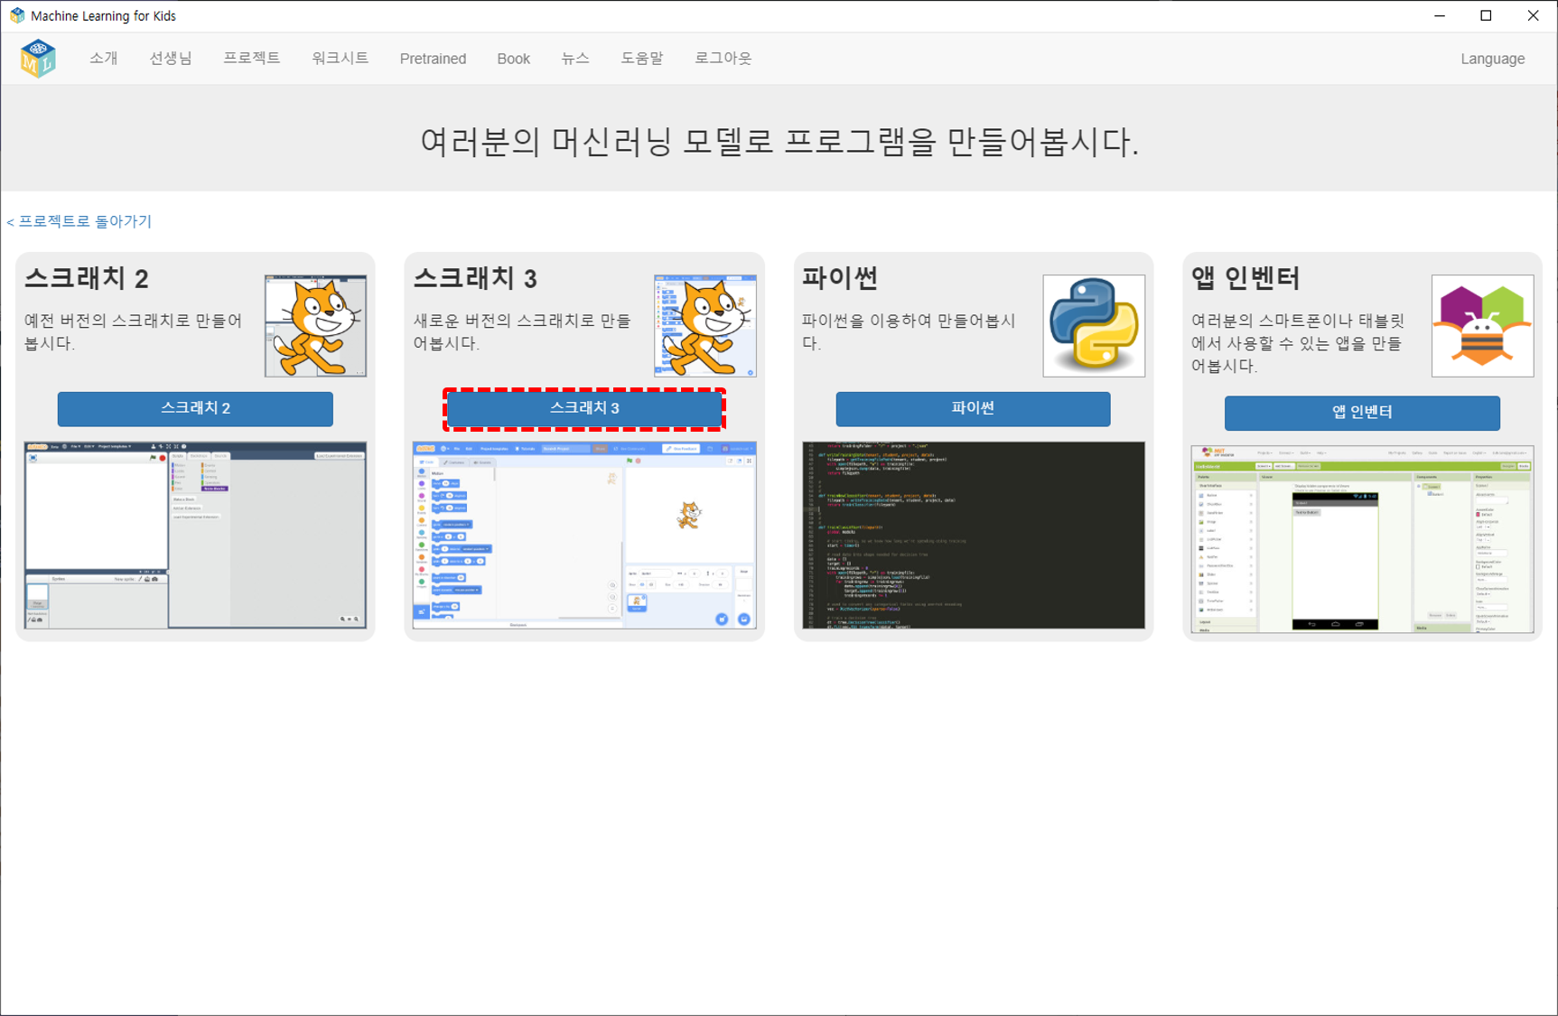Select 로그아웃 in the navbar
Image resolution: width=1558 pixels, height=1016 pixels.
tap(723, 59)
